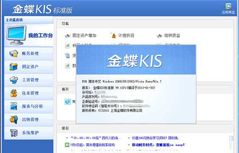Click the 导航 panel header
The height and width of the screenshot is (153, 239).
145,24
